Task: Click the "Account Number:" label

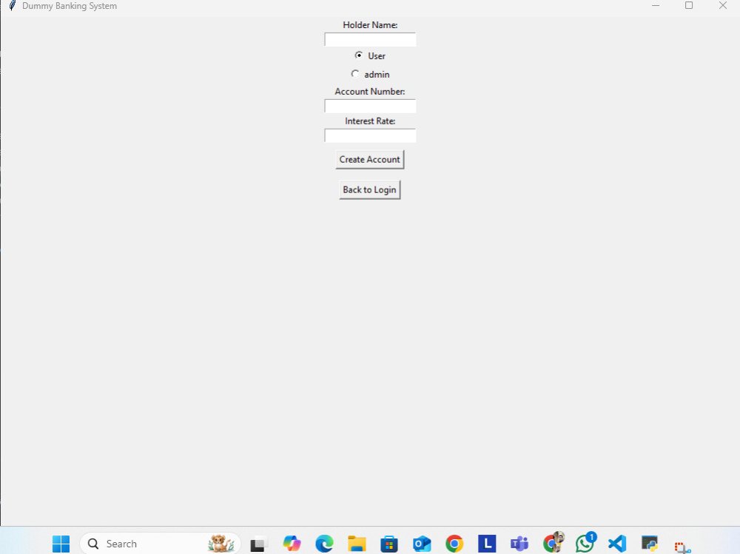Action: [x=370, y=92]
